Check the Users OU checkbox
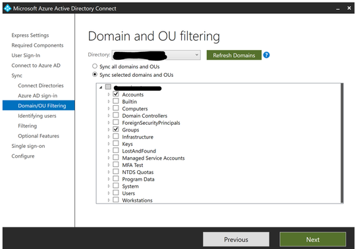 coord(116,192)
